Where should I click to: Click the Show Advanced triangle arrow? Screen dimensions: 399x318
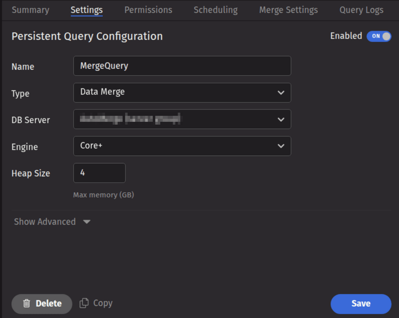[x=87, y=222]
